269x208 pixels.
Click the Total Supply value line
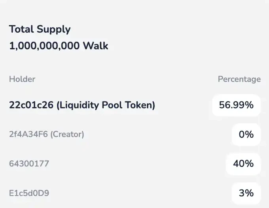click(x=59, y=46)
